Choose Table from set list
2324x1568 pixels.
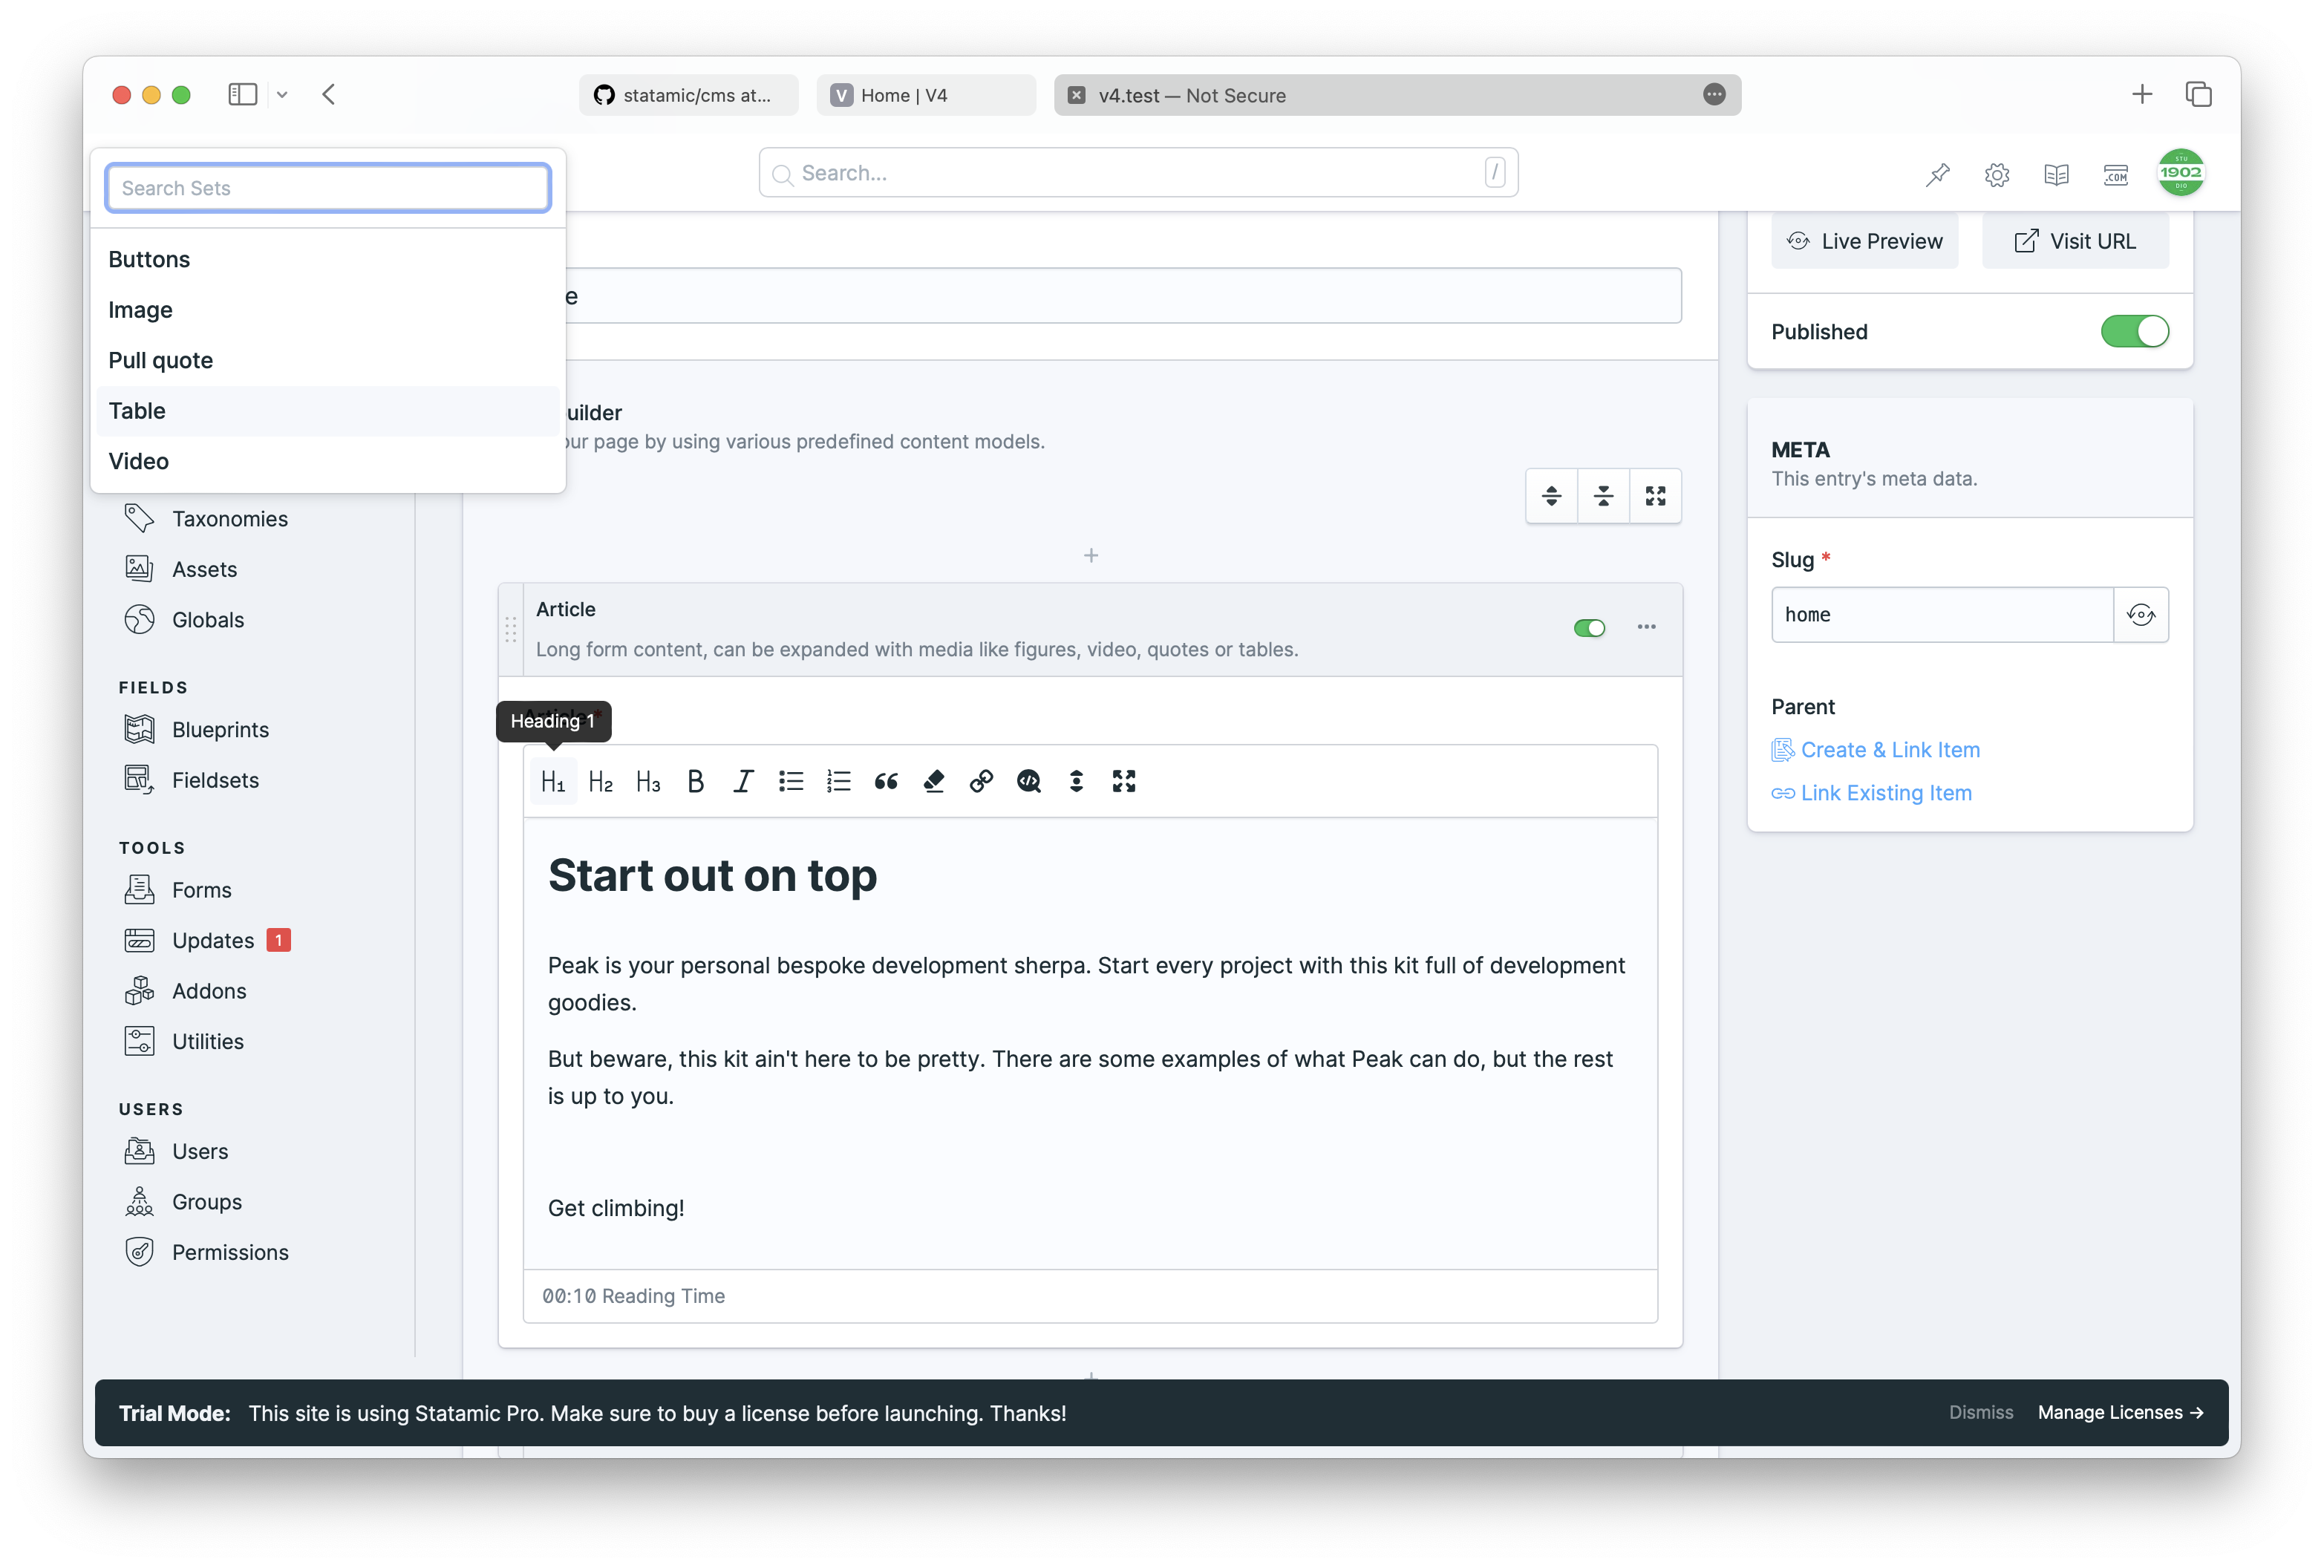click(x=328, y=411)
